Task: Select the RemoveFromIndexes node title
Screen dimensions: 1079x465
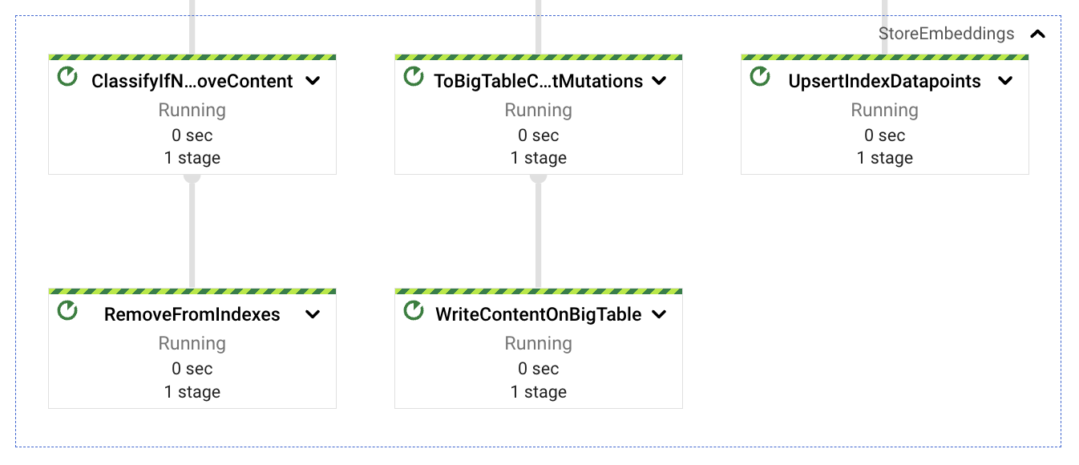Action: click(192, 314)
